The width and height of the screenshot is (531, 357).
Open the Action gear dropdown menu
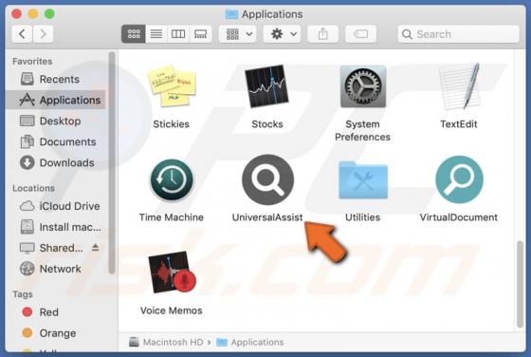[282, 34]
